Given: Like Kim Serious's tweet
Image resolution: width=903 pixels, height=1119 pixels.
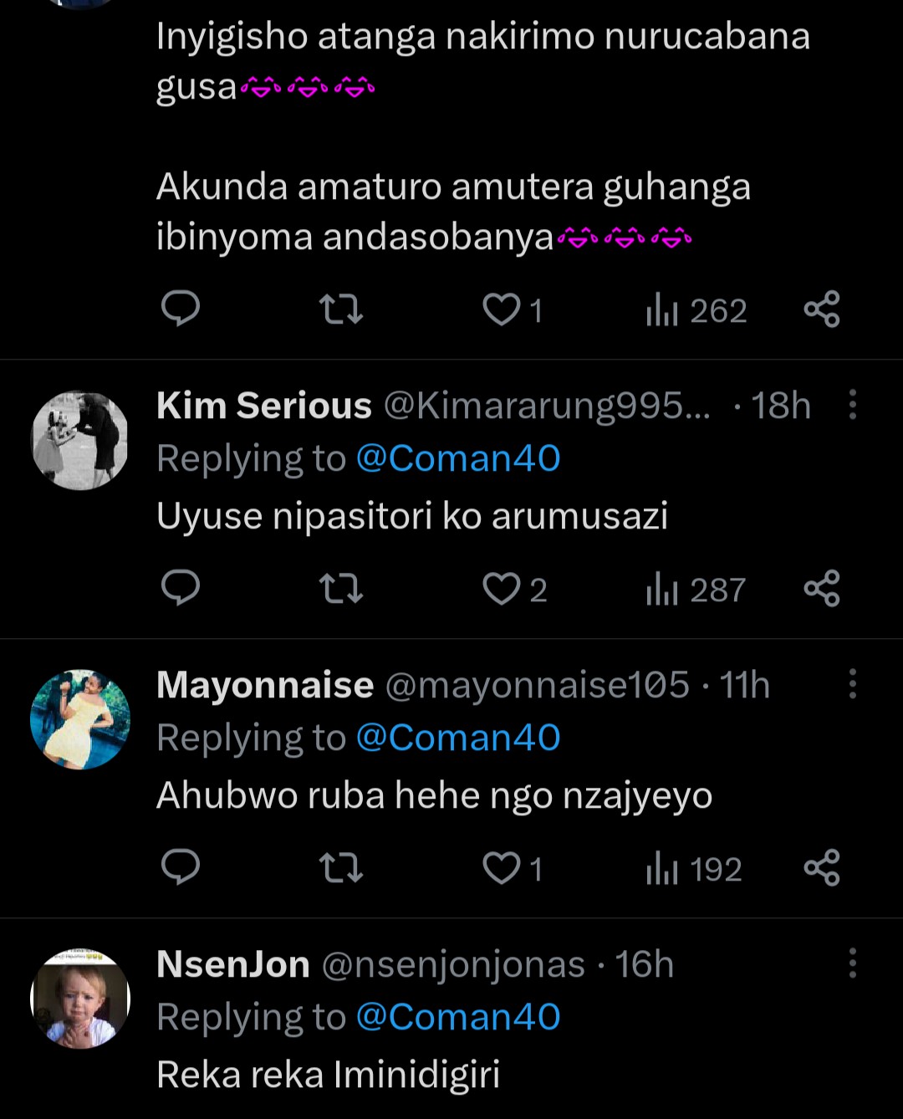Looking at the screenshot, I should pos(502,589).
